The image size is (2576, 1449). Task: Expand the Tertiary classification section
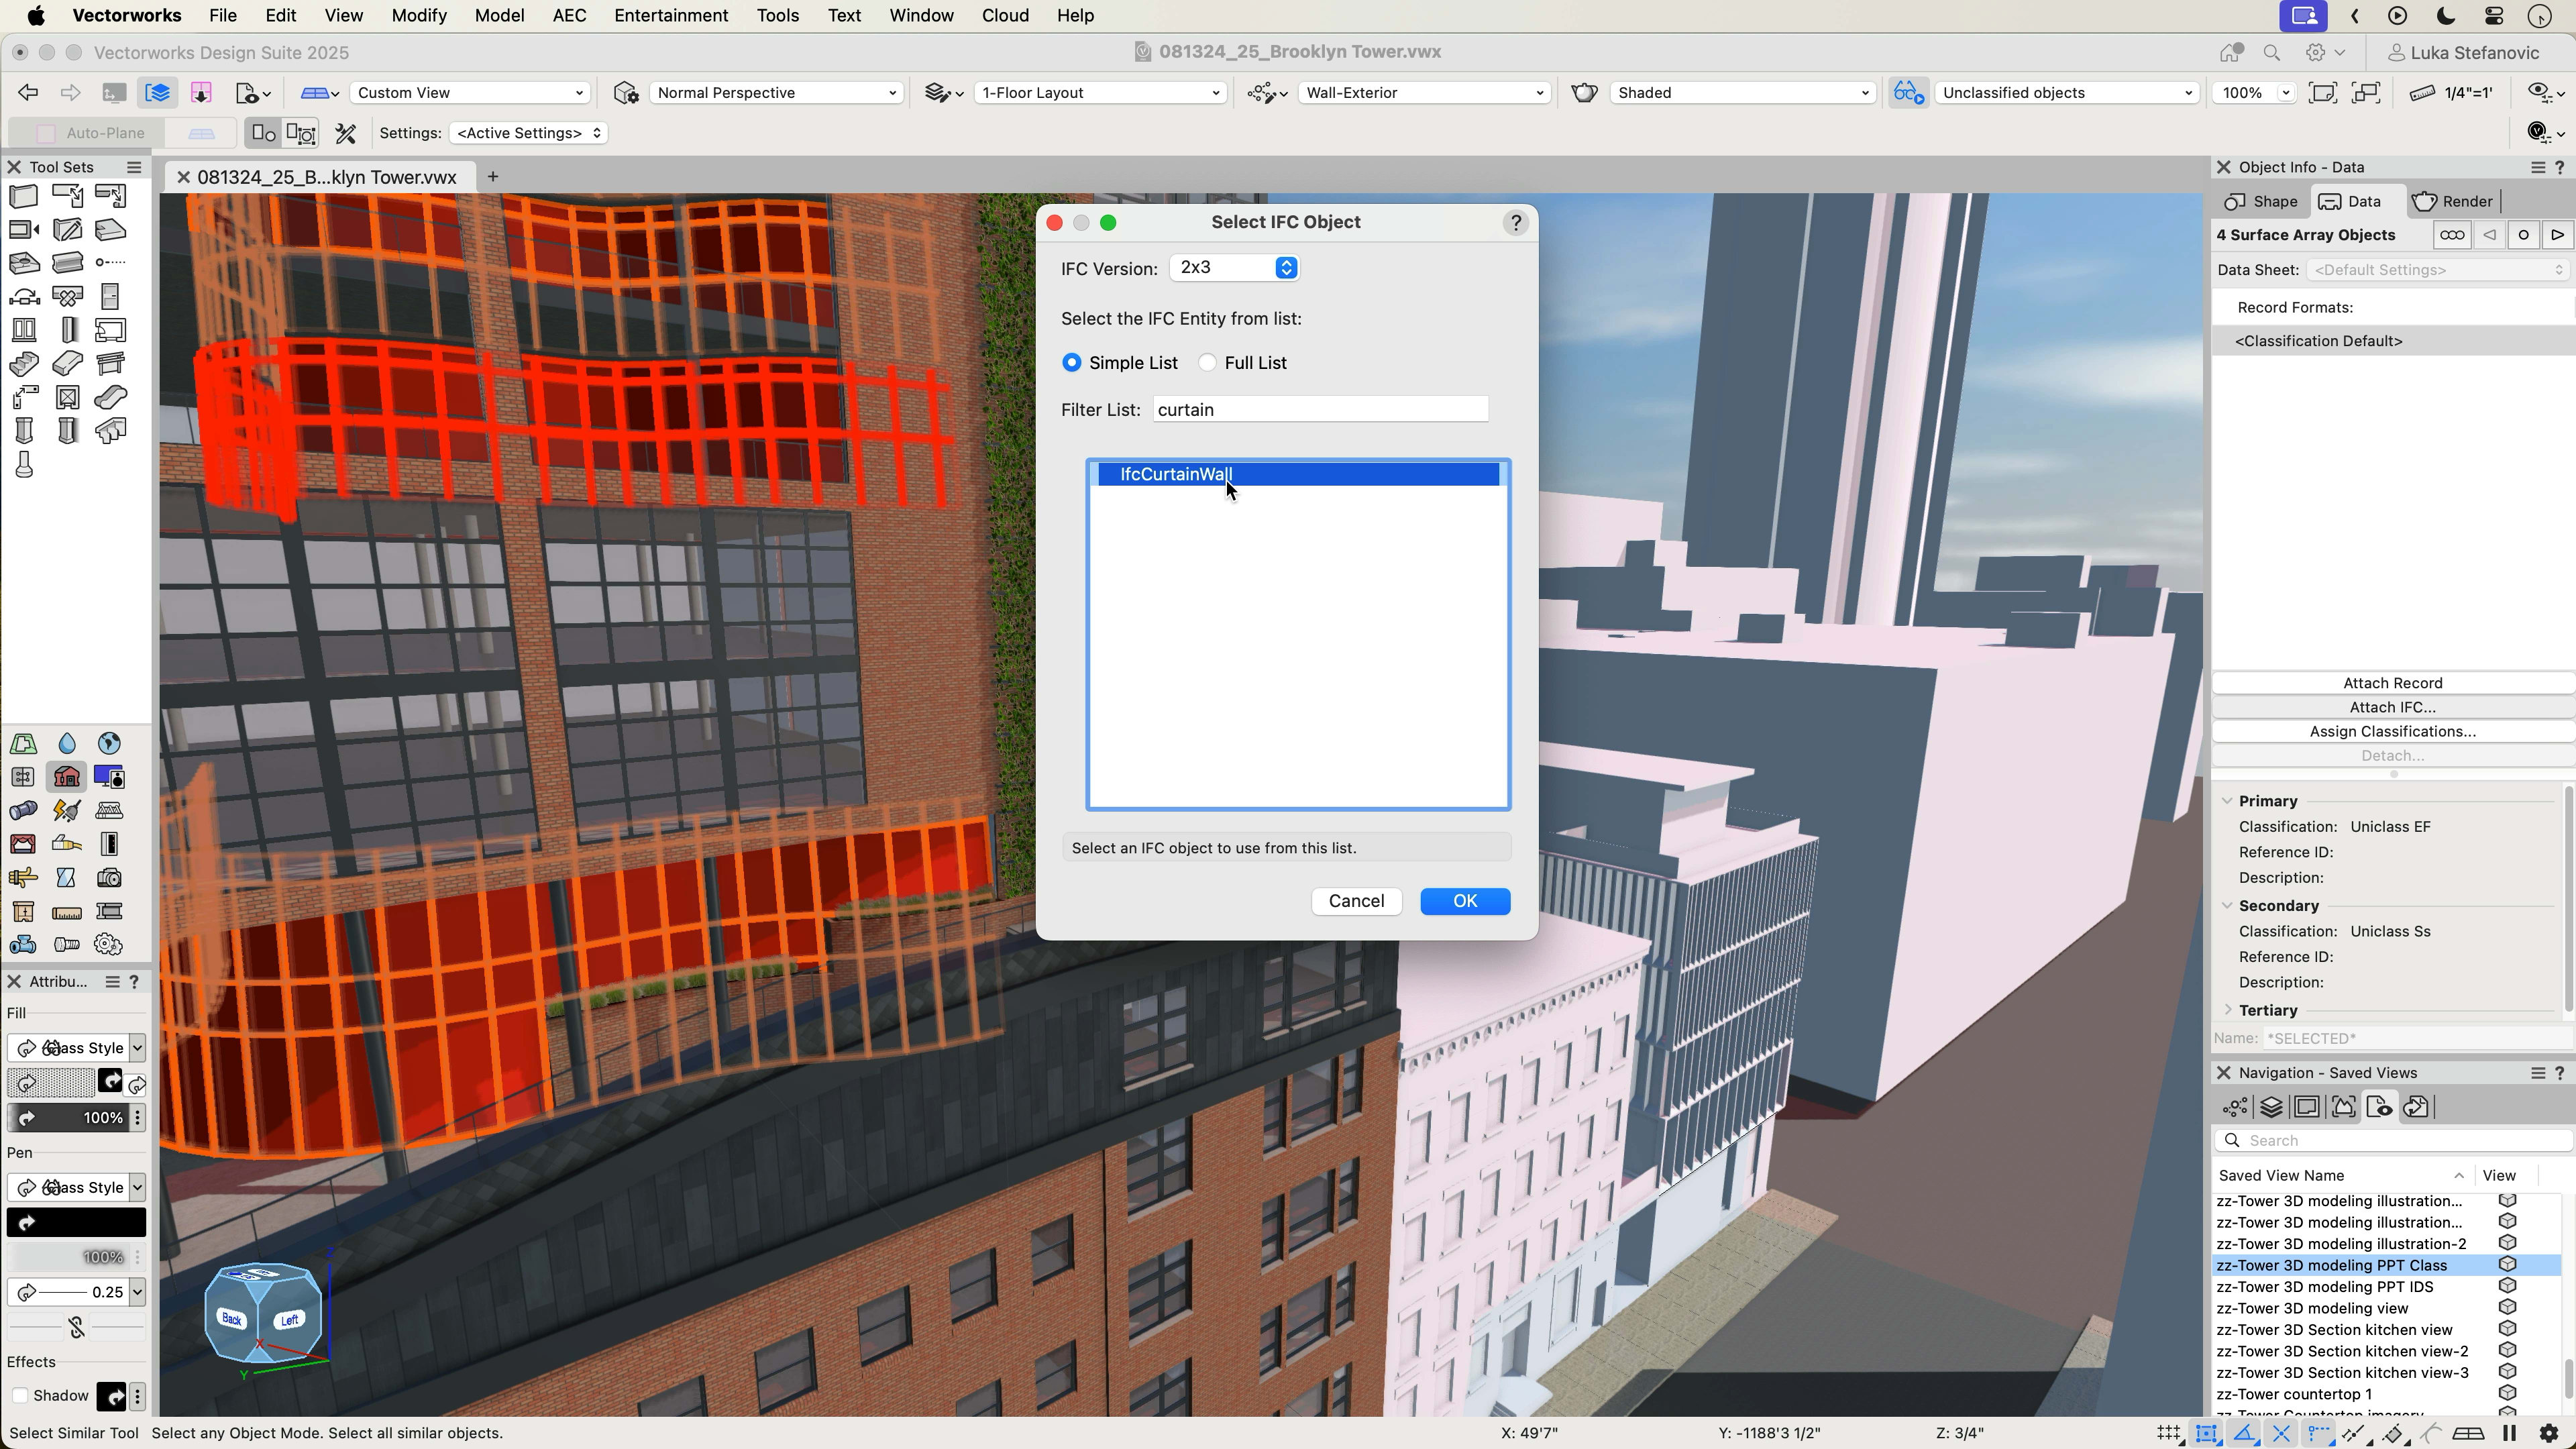click(2227, 1010)
